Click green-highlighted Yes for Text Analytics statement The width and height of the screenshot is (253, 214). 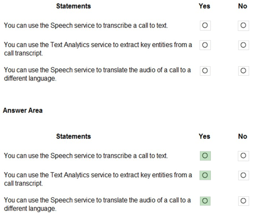[x=205, y=175]
